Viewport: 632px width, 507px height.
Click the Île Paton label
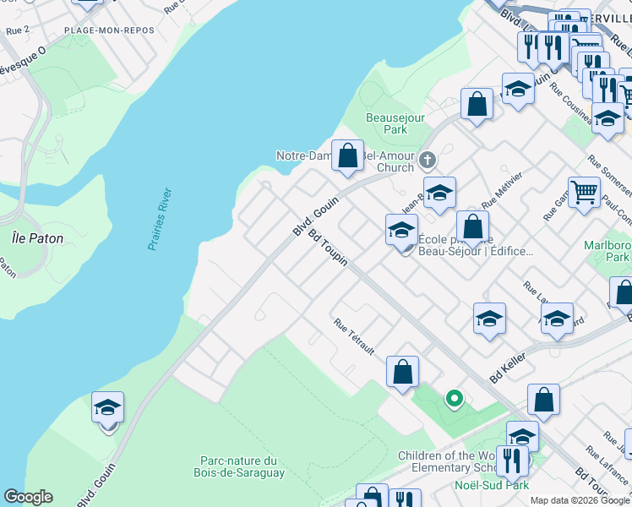(x=37, y=238)
